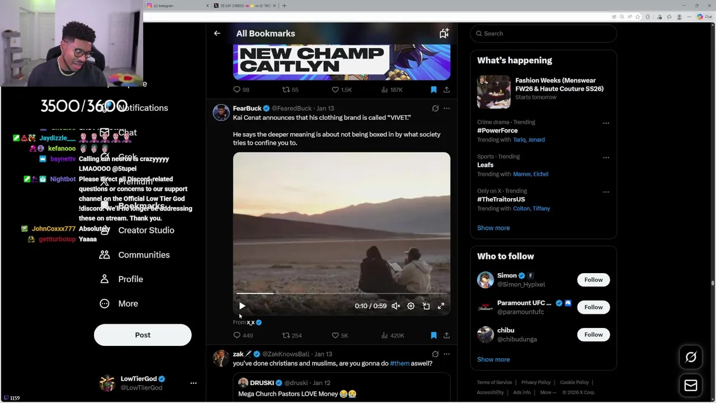Open more options for #TheTraitorsUS trend
The width and height of the screenshot is (716, 403).
tap(606, 191)
